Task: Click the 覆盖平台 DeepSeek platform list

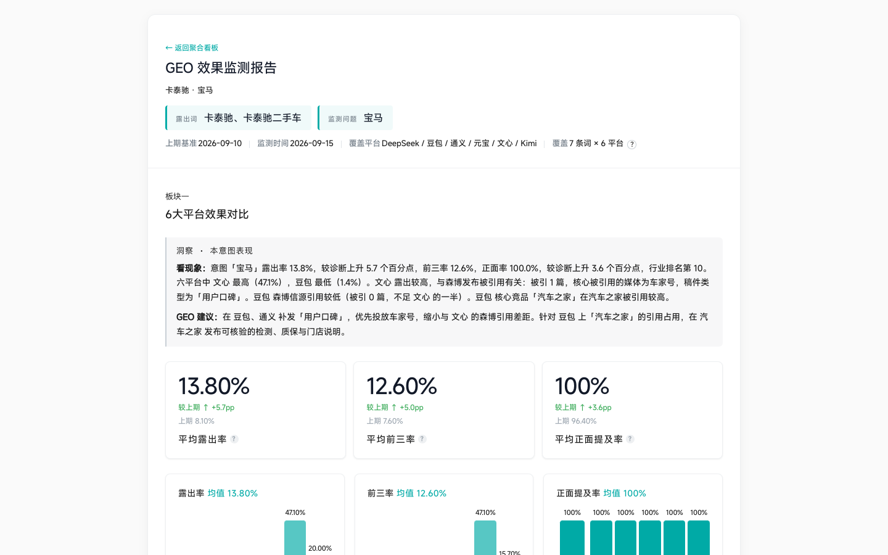Action: (443, 143)
